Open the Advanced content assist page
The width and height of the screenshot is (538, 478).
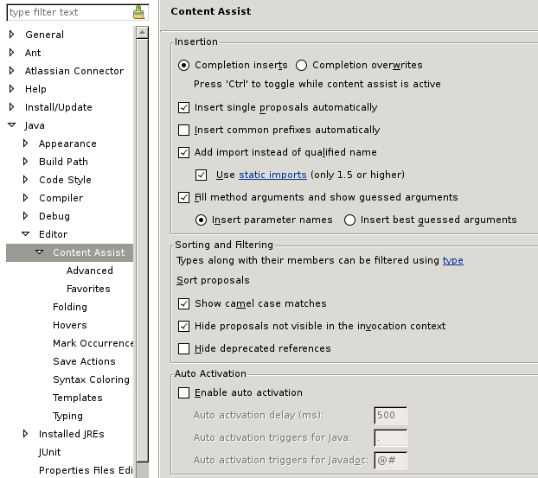click(x=89, y=271)
